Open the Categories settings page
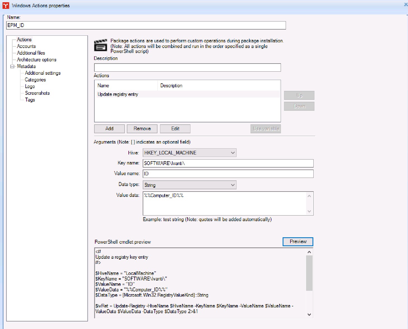The width and height of the screenshot is (408, 329). pyautogui.click(x=35, y=79)
